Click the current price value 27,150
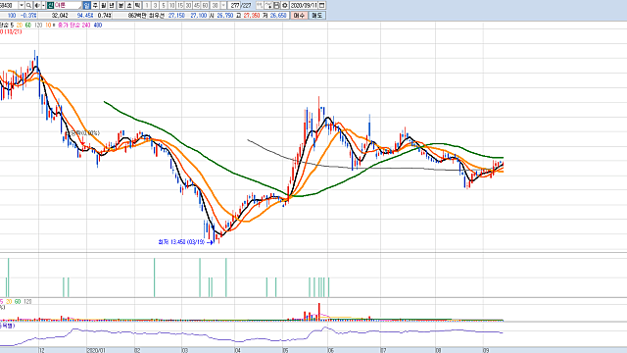This screenshot has height=353, width=627. point(176,16)
